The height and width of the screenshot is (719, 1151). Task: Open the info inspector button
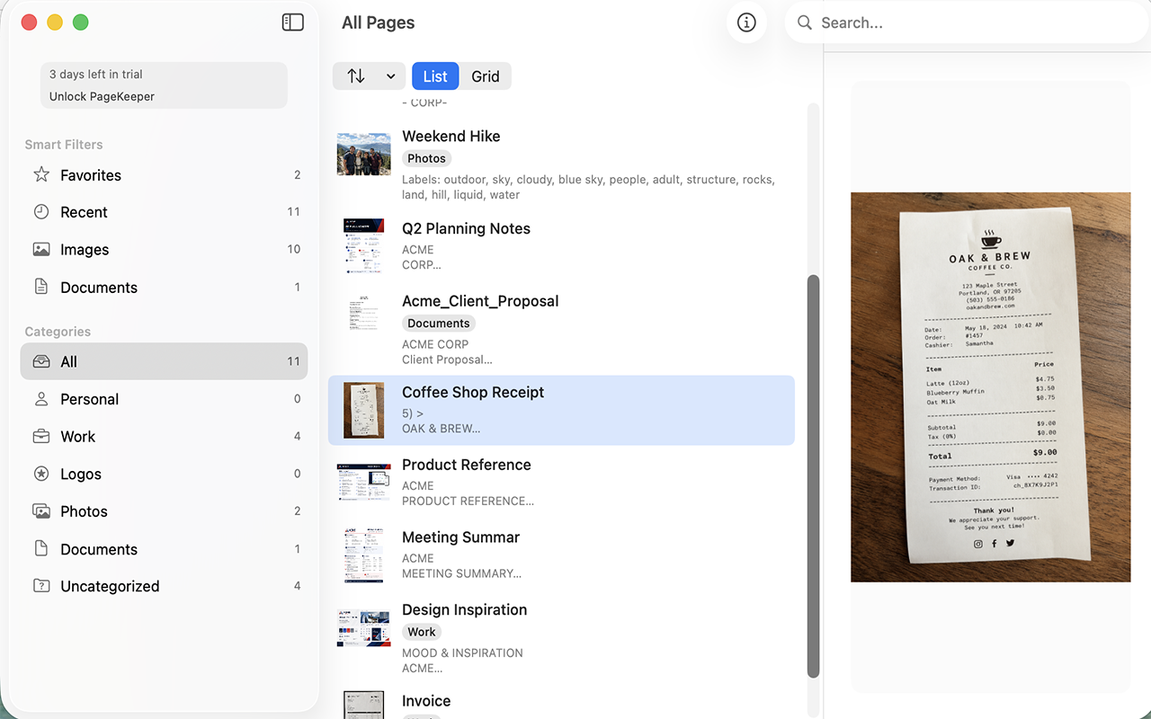pos(746,22)
